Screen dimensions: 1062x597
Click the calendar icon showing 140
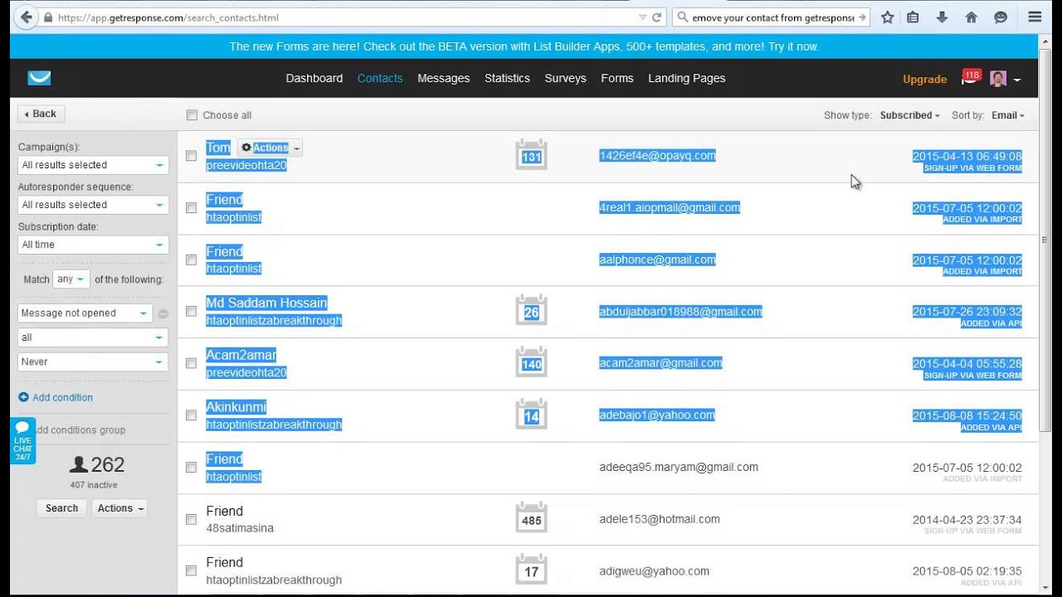coord(531,362)
